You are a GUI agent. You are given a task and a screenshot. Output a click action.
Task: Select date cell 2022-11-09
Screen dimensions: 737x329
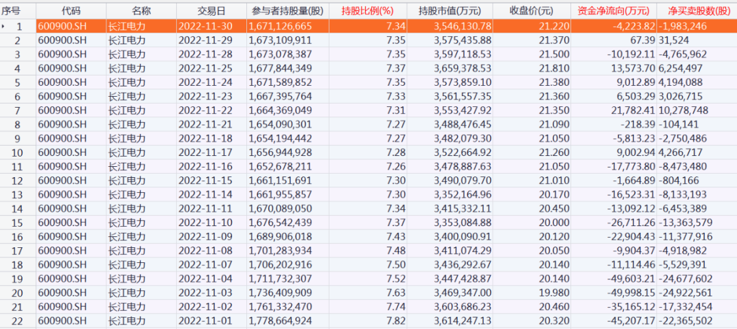tap(205, 236)
